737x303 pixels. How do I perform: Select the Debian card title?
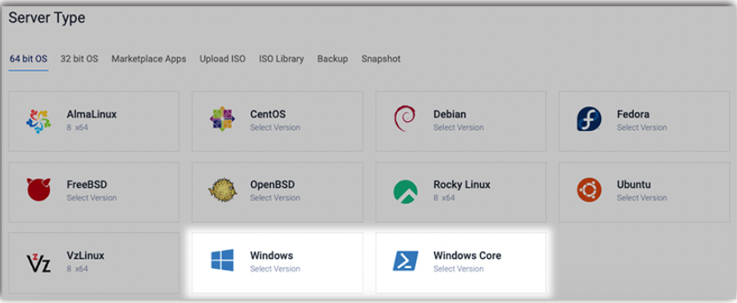(x=450, y=114)
